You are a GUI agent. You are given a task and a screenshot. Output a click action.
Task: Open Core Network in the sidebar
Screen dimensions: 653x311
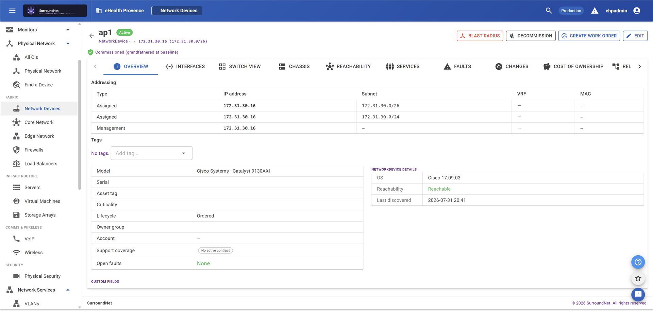39,122
